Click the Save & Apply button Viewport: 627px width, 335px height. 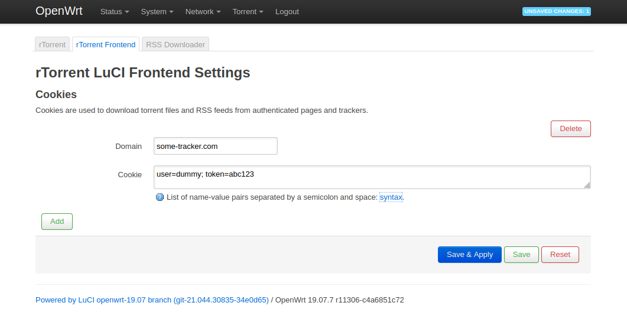pyautogui.click(x=469, y=255)
